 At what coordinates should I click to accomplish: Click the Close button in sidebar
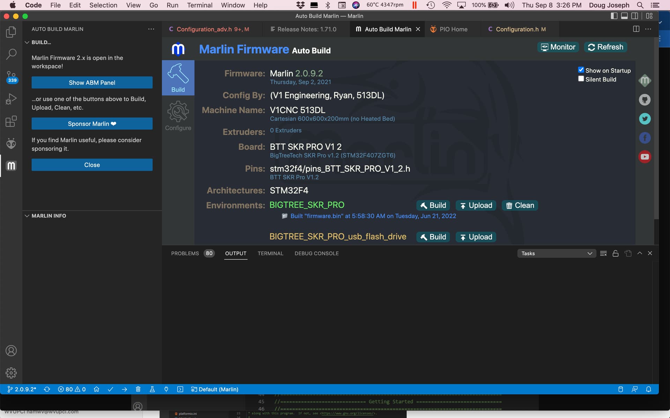[92, 165]
